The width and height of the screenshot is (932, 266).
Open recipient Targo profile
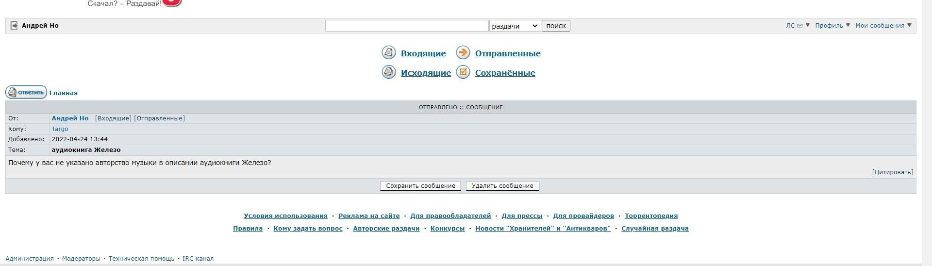pyautogui.click(x=60, y=129)
